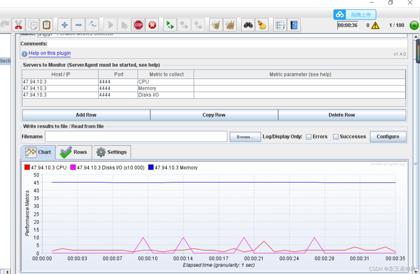This screenshot has width=420, height=274.
Task: Expand all with the plus toolbar icon
Action: pos(64,25)
